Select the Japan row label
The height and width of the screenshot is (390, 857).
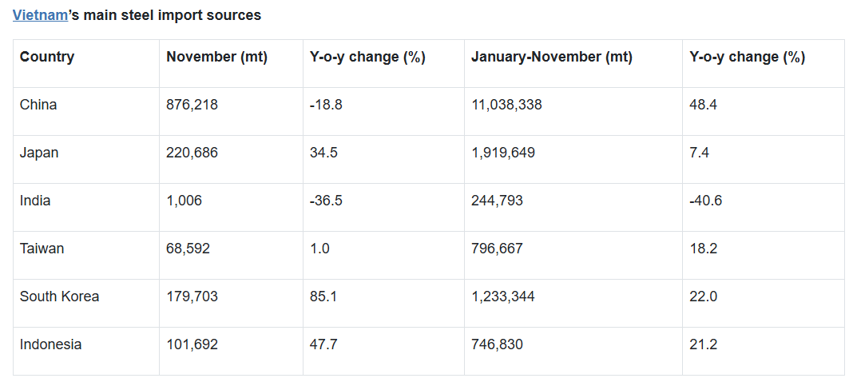pyautogui.click(x=39, y=153)
